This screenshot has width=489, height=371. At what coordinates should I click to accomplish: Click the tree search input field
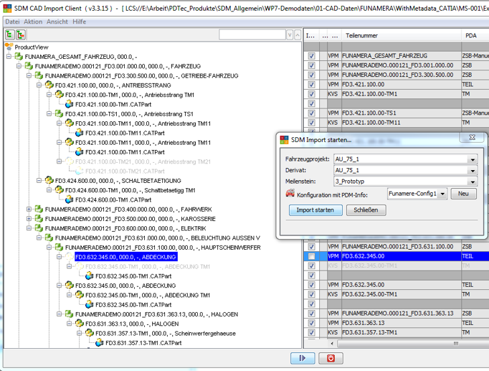[x=252, y=35]
